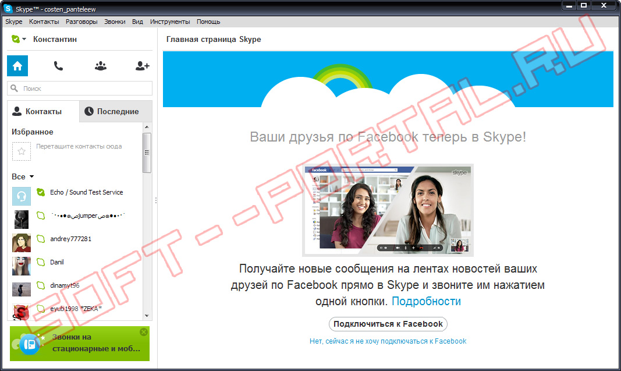Create a group conversation icon
This screenshot has width=621, height=371.
point(101,66)
